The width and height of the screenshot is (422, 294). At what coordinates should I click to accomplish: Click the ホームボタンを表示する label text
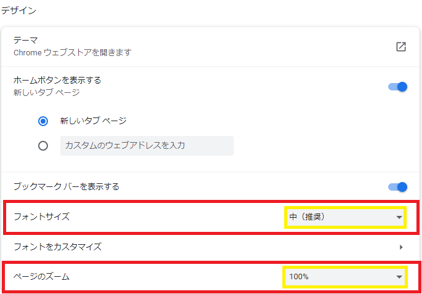[x=57, y=80]
